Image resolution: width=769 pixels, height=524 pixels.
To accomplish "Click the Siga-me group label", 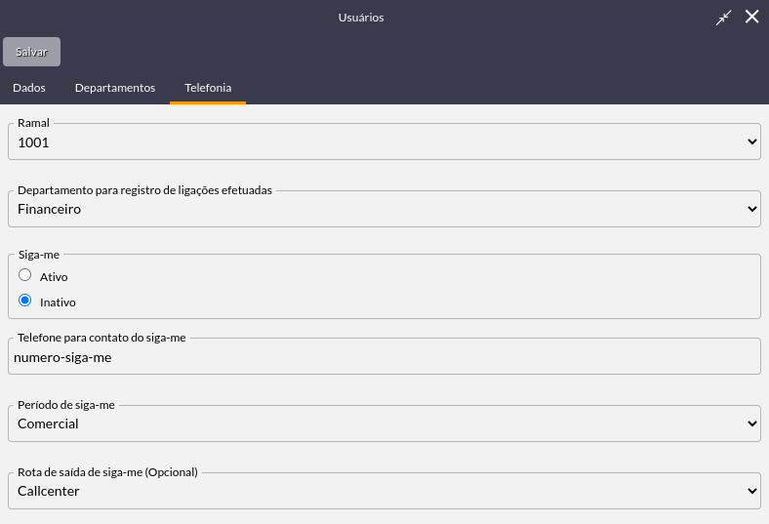I will [x=39, y=255].
